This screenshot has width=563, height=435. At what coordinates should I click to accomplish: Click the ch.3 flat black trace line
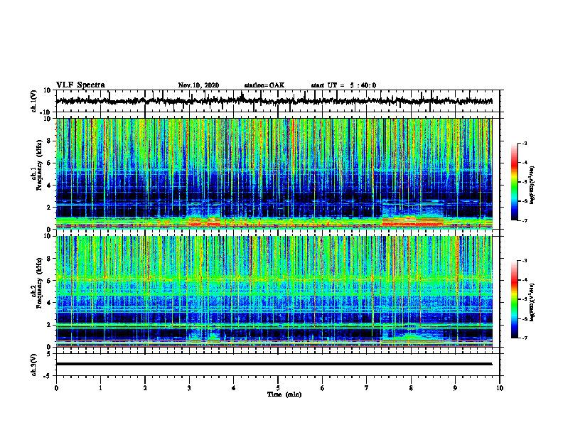[x=274, y=364]
